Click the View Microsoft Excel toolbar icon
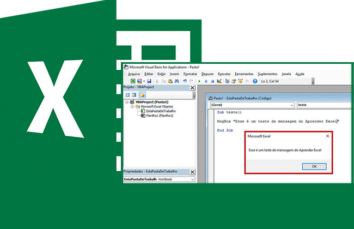 (133, 81)
